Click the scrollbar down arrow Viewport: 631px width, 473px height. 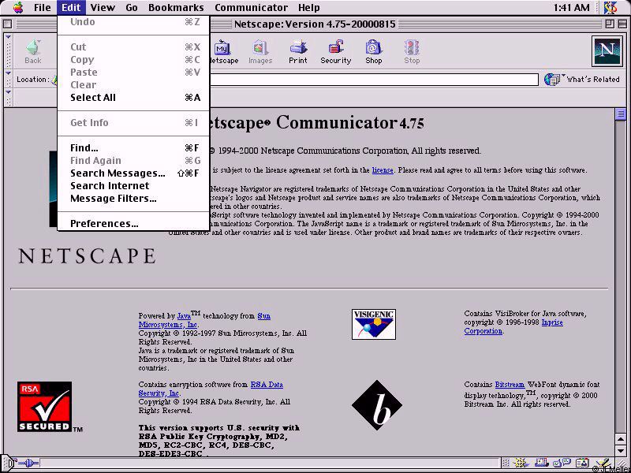620,449
